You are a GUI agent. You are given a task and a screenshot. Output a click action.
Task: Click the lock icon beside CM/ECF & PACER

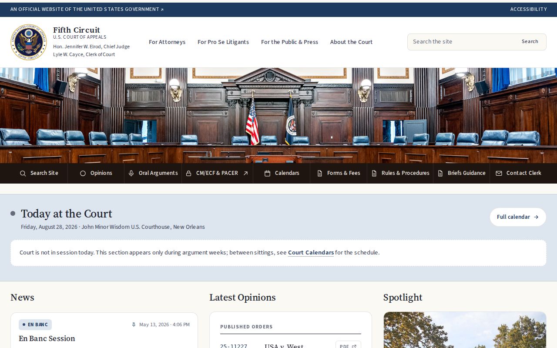click(x=188, y=173)
